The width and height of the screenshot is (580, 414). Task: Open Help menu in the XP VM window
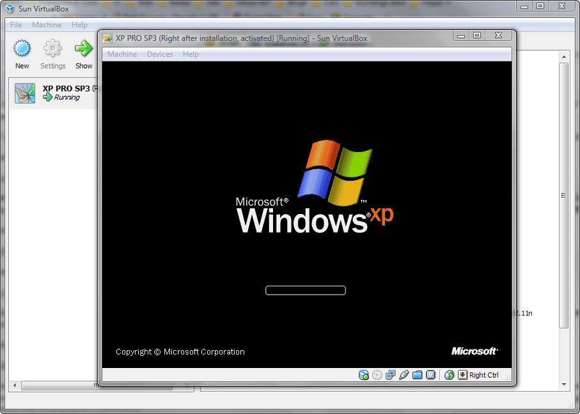point(191,54)
